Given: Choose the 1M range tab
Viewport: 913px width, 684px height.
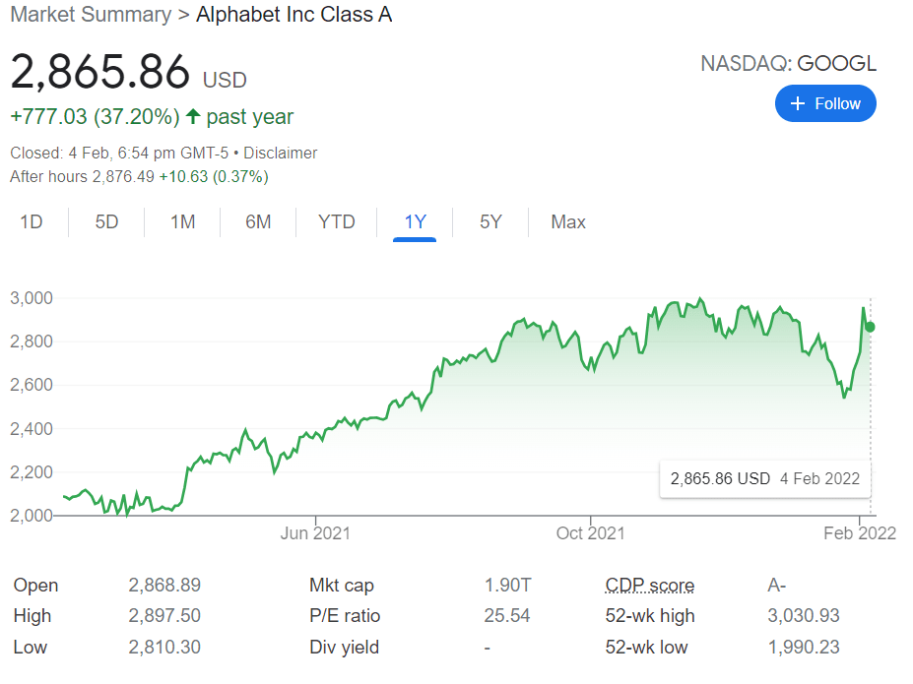Looking at the screenshot, I should click(182, 221).
